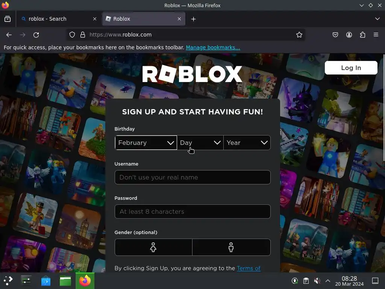Focus the Username input field
Image resolution: width=385 pixels, height=289 pixels.
[192, 177]
